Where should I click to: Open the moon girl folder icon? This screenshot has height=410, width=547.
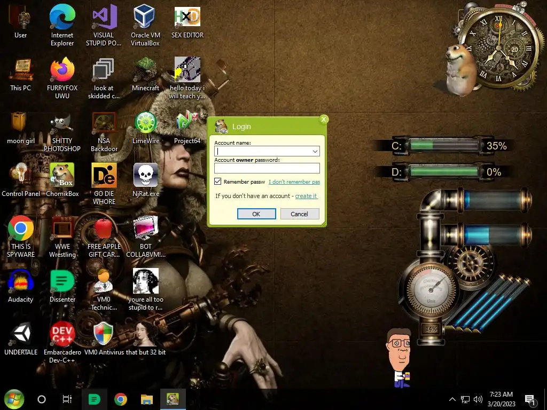(x=21, y=128)
